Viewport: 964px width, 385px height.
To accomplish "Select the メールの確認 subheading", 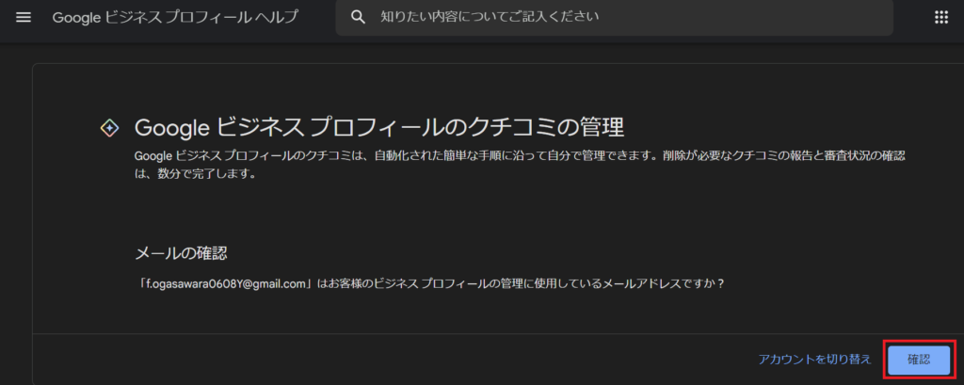I will click(183, 253).
